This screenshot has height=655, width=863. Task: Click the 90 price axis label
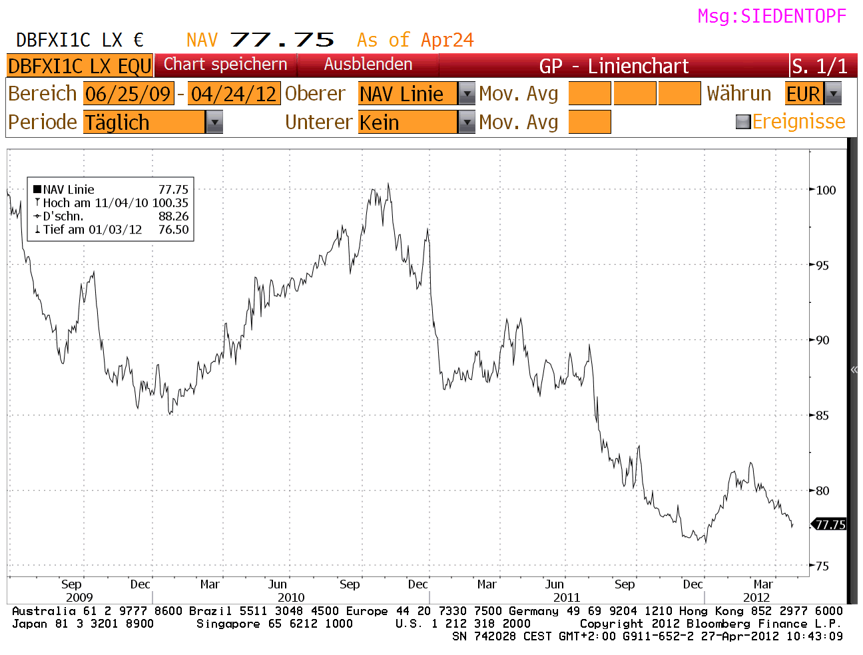pyautogui.click(x=823, y=340)
